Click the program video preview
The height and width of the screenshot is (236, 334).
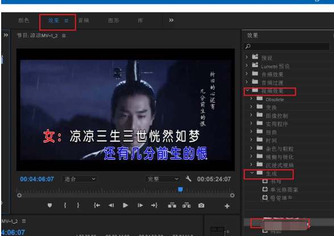pyautogui.click(x=125, y=110)
